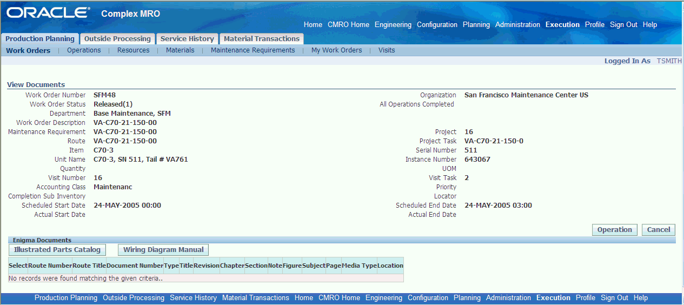Open the Materials subtab
This screenshot has width=684, height=305.
(x=180, y=50)
